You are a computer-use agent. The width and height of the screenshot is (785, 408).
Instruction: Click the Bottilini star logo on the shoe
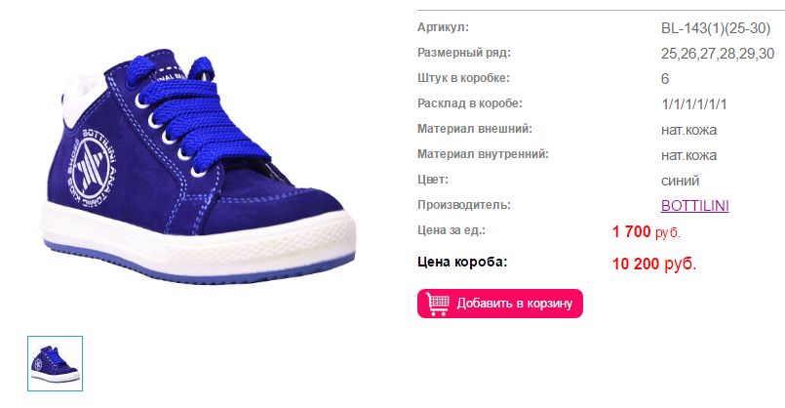[92, 168]
